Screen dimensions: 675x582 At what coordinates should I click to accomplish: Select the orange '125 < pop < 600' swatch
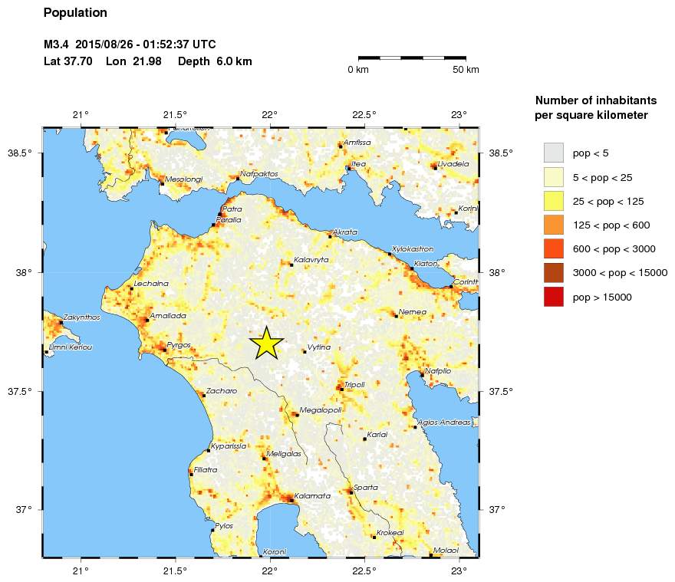pos(554,225)
